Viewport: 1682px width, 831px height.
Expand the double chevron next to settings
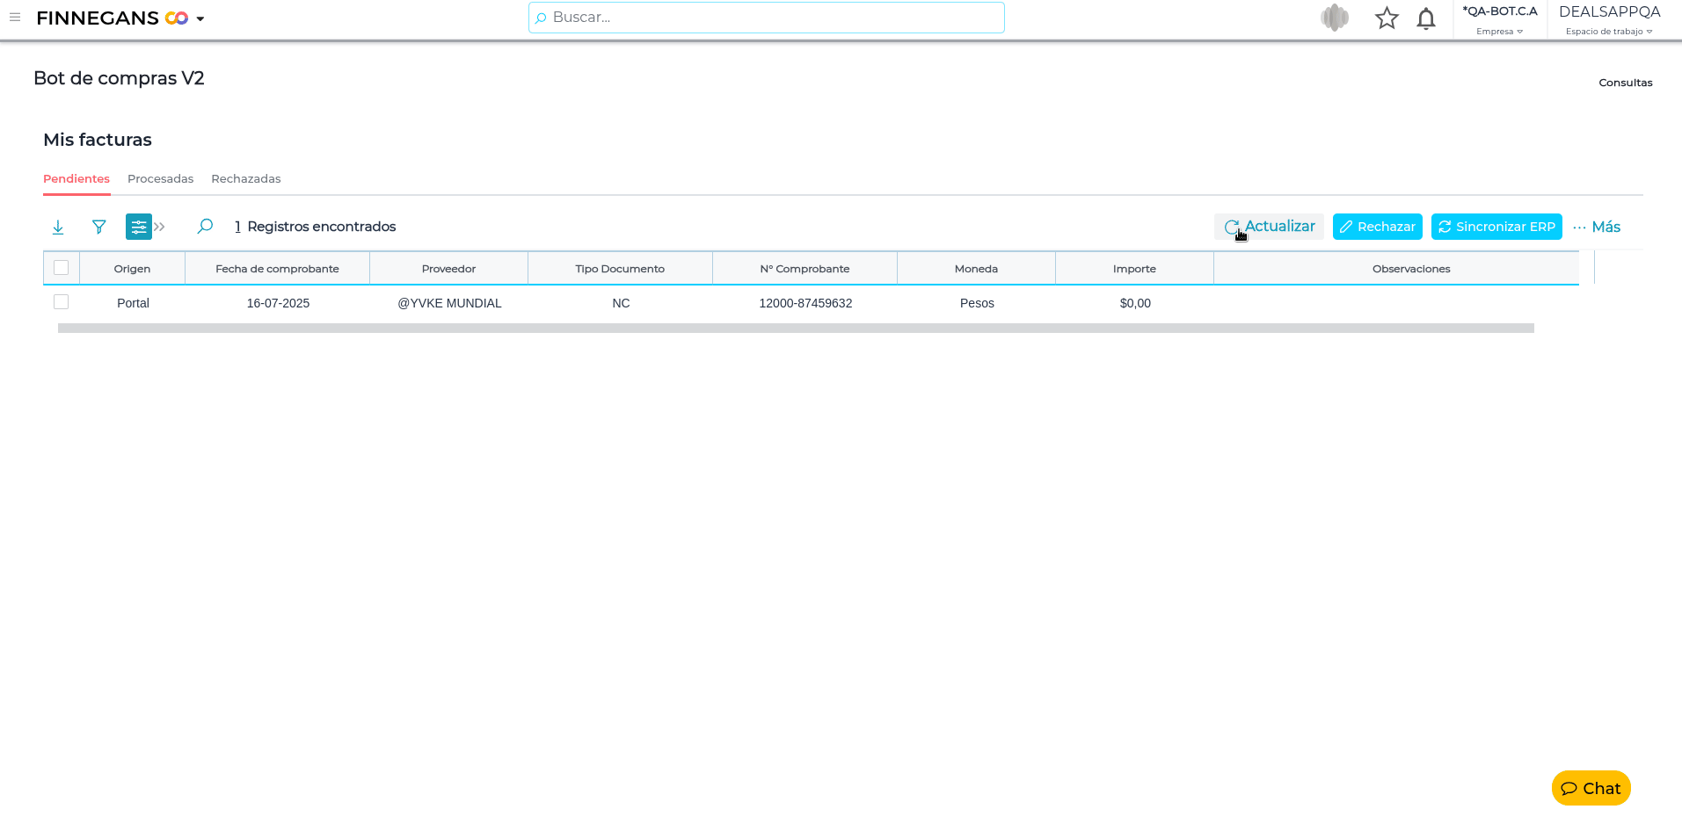(160, 227)
